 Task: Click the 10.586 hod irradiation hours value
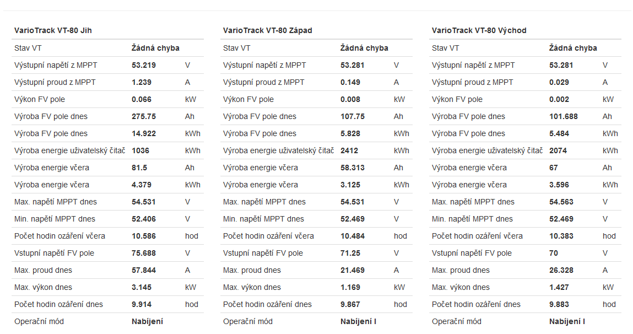tap(144, 236)
